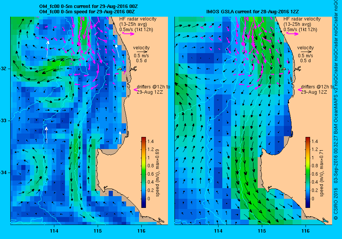Click the '1.2' tick on left colorbar
Screen dimensions: 342x239
tap(150, 149)
